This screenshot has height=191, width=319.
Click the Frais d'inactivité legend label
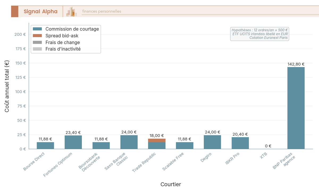click(x=63, y=49)
